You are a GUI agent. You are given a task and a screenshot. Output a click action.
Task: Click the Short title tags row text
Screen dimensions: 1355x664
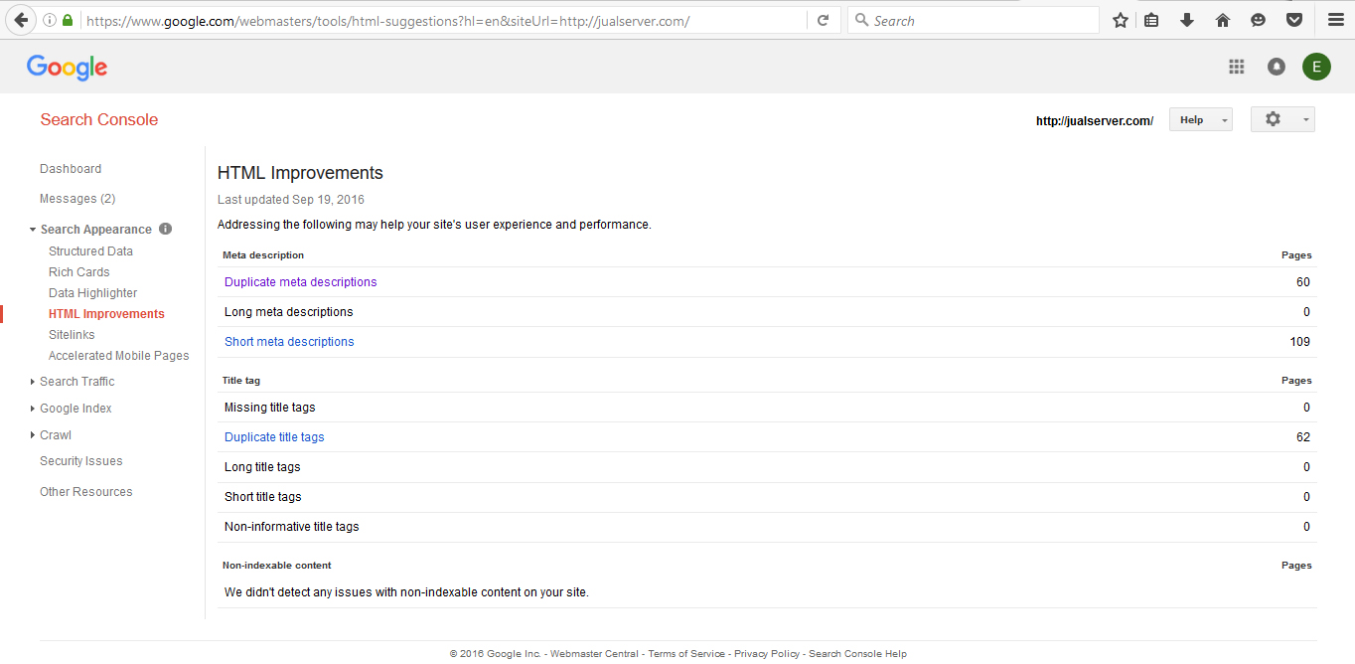(263, 497)
